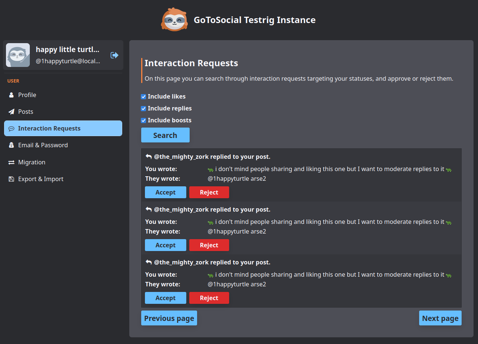Click the Migration arrows icon
The width and height of the screenshot is (478, 344).
click(11, 162)
